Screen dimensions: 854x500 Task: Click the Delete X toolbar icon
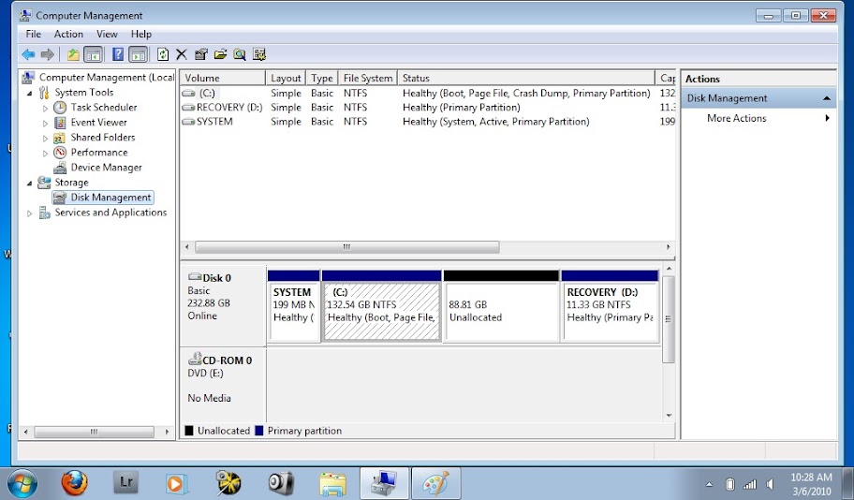[x=182, y=54]
